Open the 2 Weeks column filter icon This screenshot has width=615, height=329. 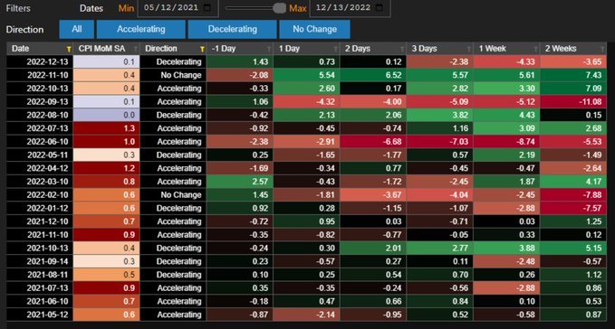[x=602, y=49]
